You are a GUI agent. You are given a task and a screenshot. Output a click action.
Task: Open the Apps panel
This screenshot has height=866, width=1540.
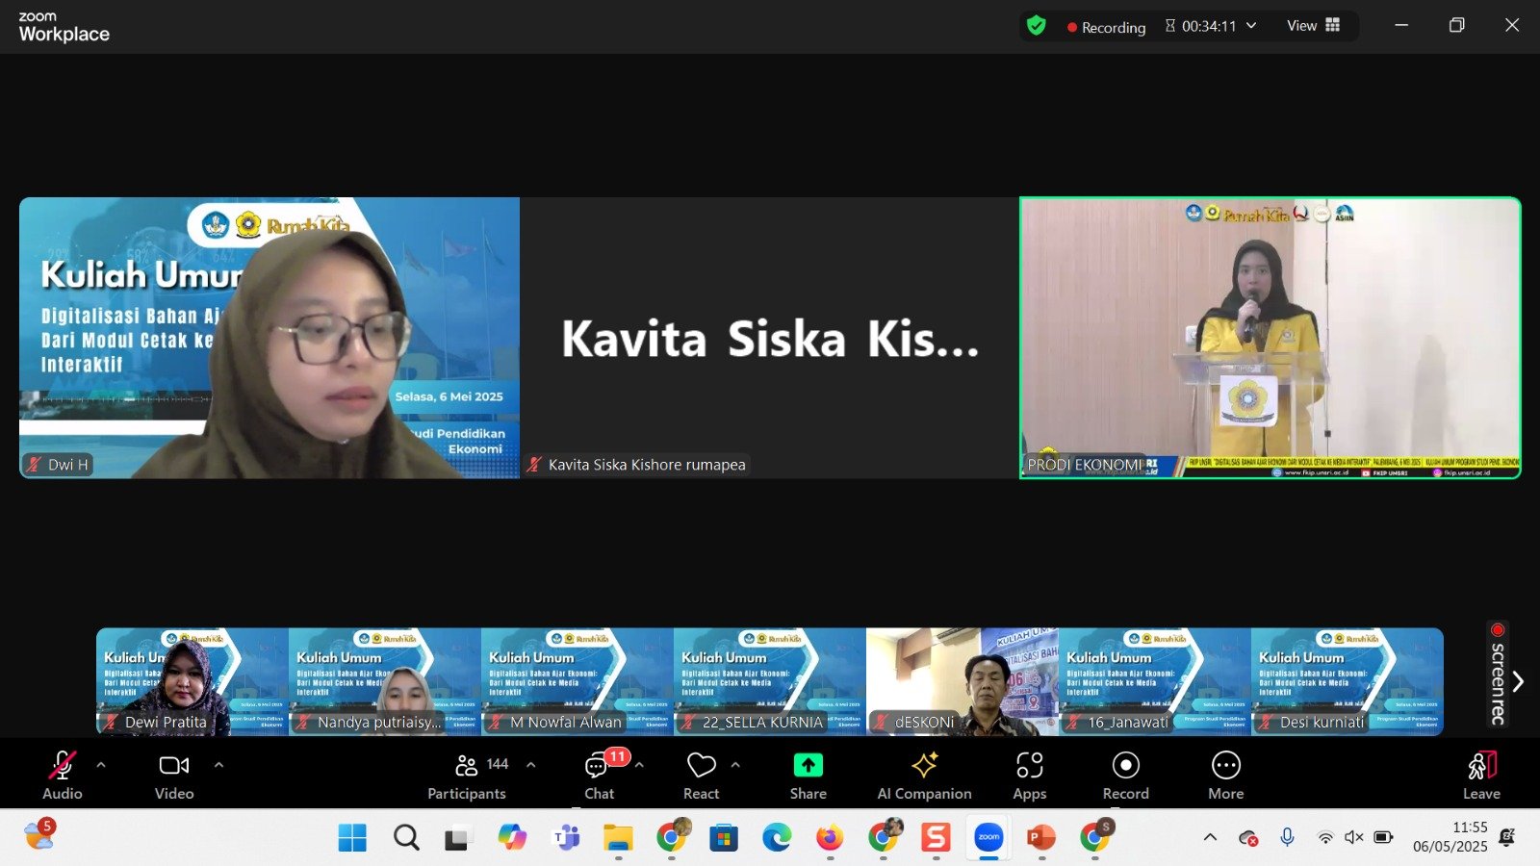[1029, 776]
